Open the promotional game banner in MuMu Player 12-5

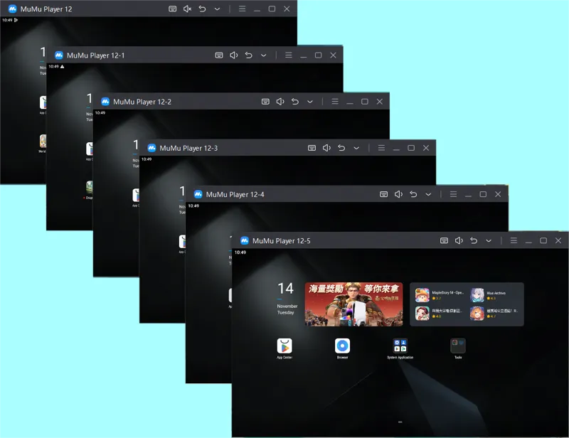pos(353,304)
